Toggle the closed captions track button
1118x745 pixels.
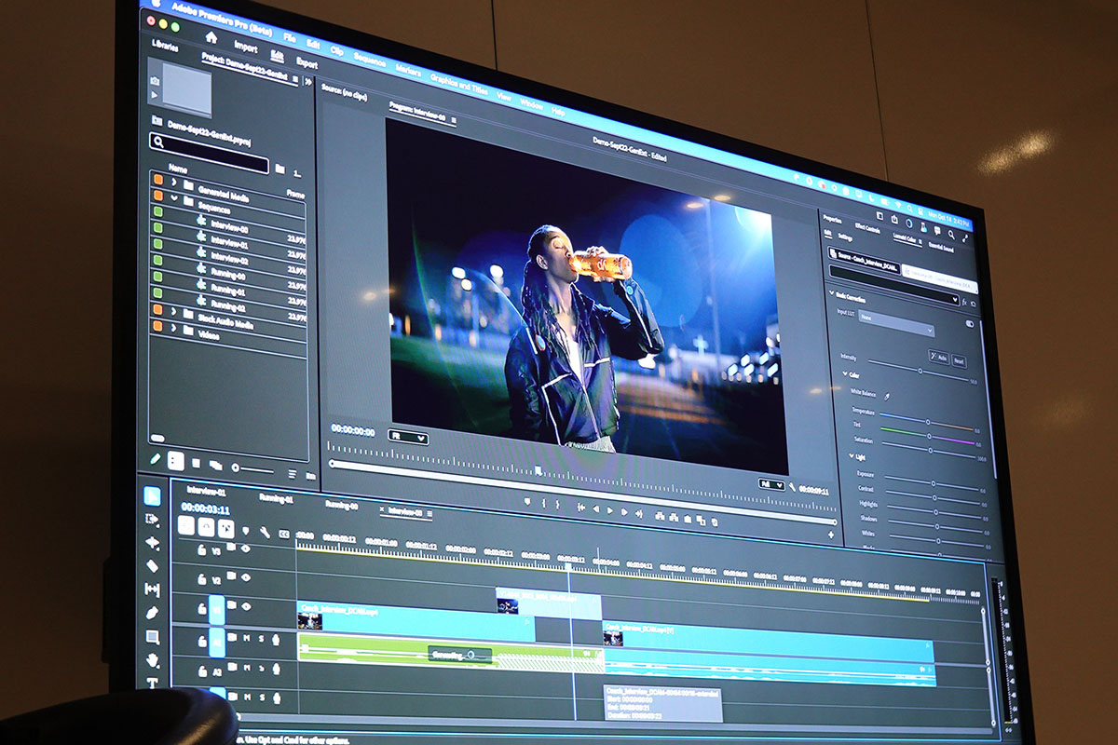[282, 534]
